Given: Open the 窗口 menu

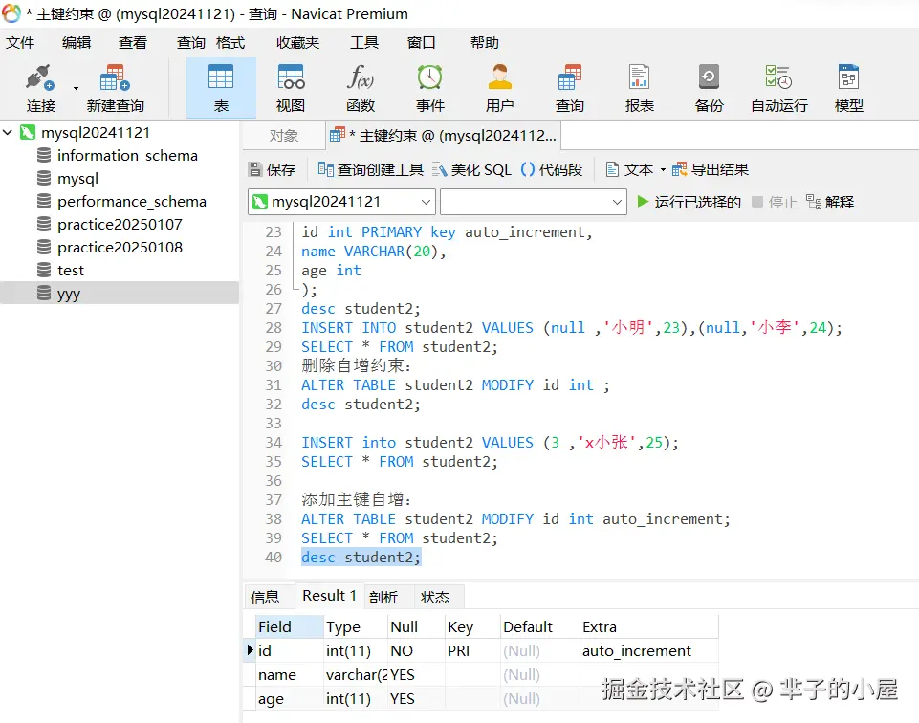Looking at the screenshot, I should click(x=422, y=43).
